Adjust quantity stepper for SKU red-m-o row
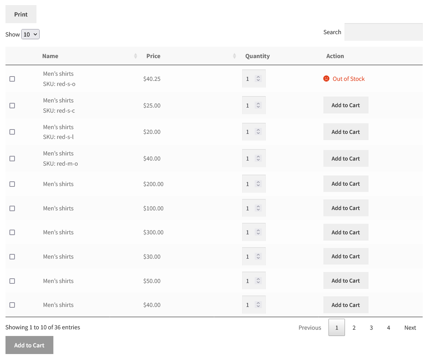 coord(258,158)
